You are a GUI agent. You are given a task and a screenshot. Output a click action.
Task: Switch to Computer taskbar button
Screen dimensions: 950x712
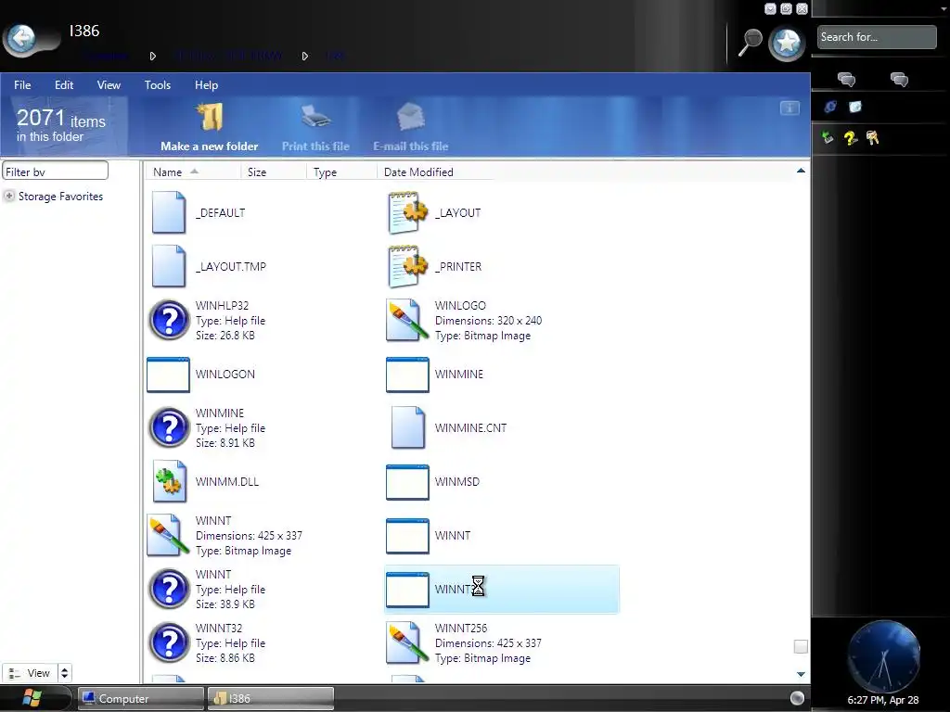click(x=141, y=699)
